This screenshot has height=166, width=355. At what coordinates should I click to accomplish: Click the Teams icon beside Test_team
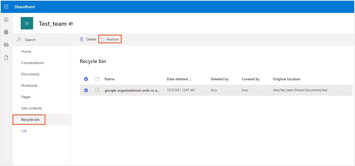pos(71,24)
